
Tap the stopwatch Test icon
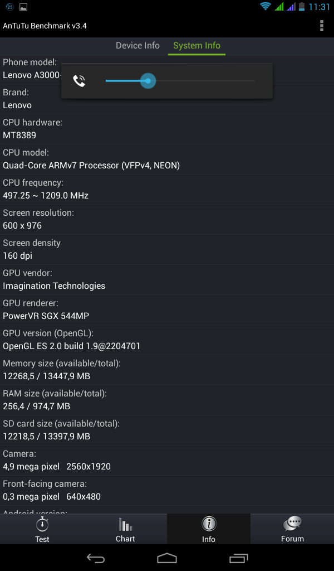point(42,525)
